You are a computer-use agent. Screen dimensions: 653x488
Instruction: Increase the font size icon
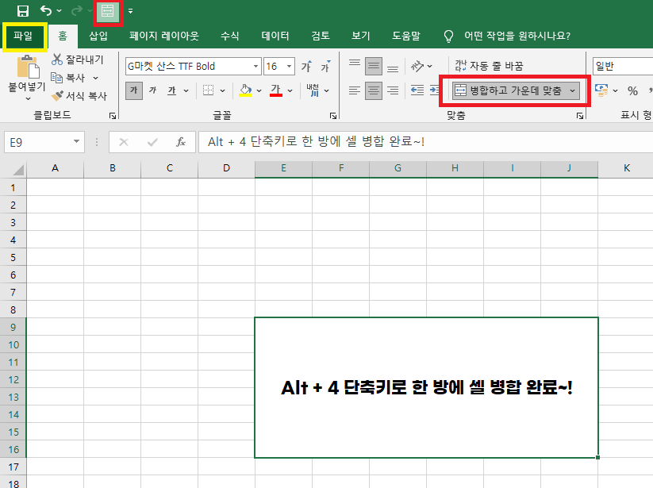click(x=306, y=67)
